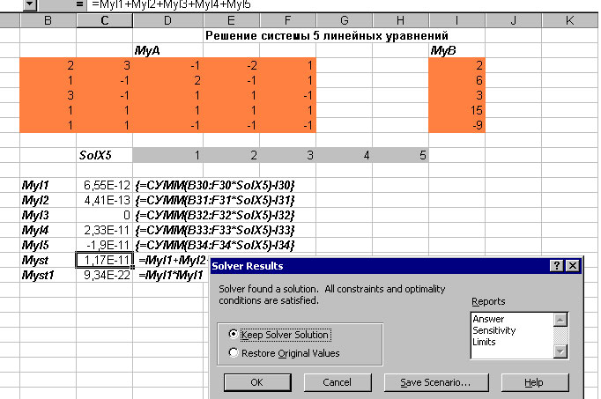
Task: Select column I header
Action: (x=456, y=19)
